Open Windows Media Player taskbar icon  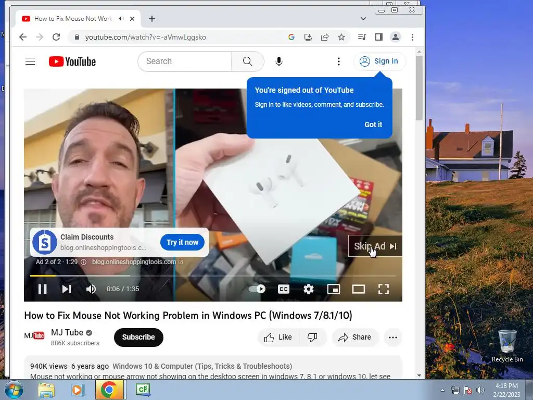pos(78,390)
